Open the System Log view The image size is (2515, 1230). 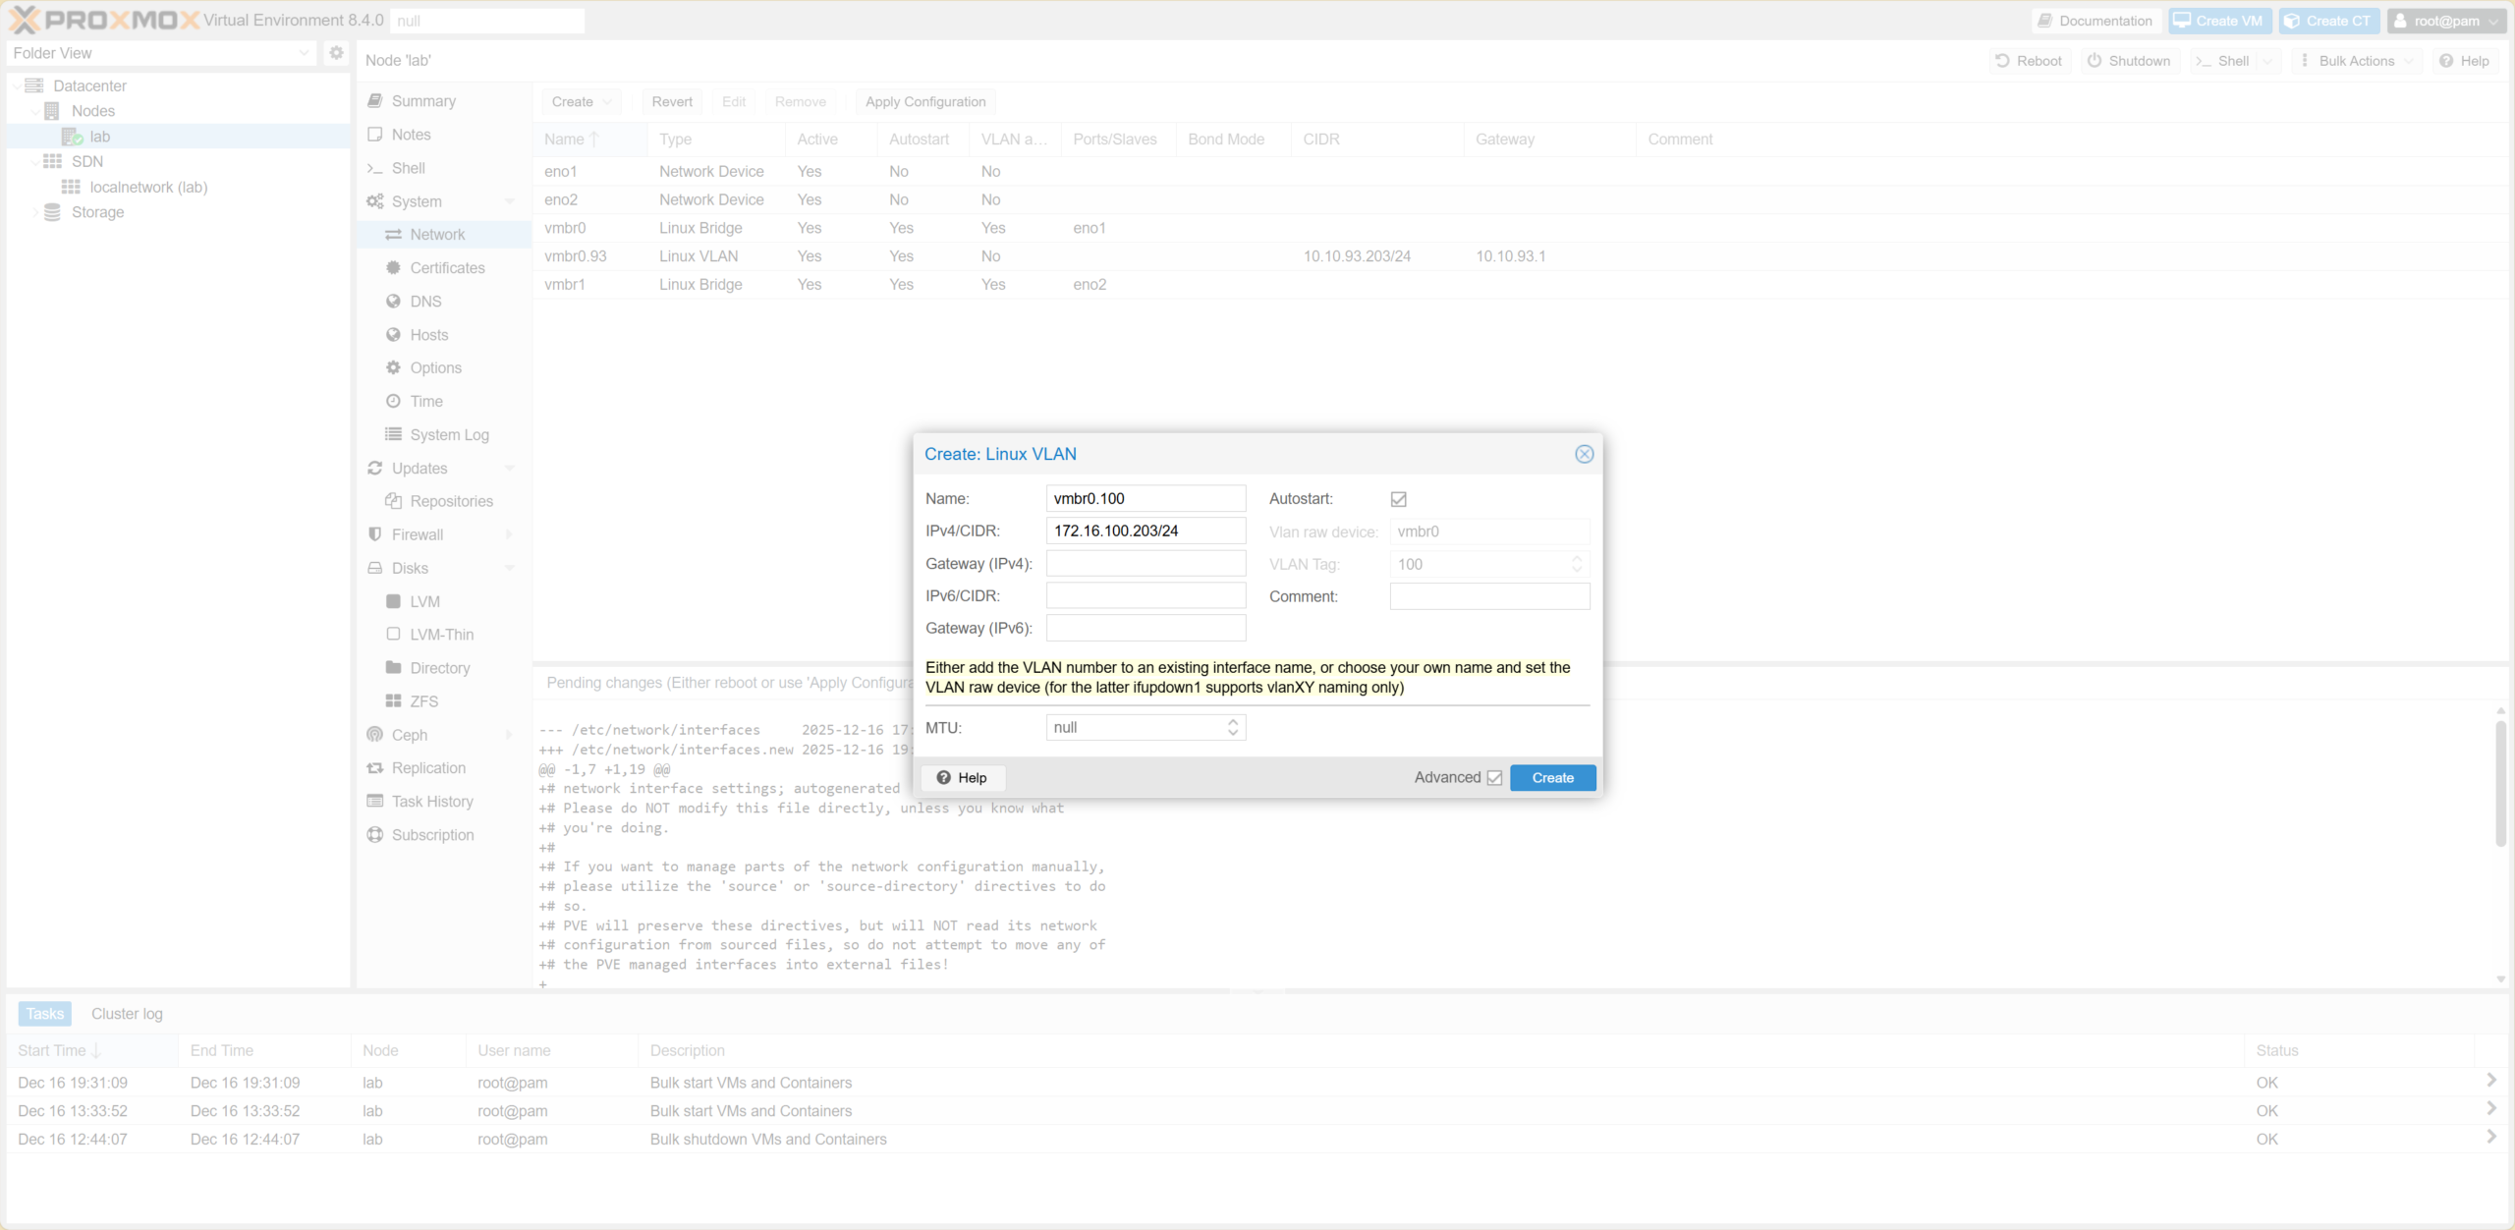pyautogui.click(x=449, y=434)
